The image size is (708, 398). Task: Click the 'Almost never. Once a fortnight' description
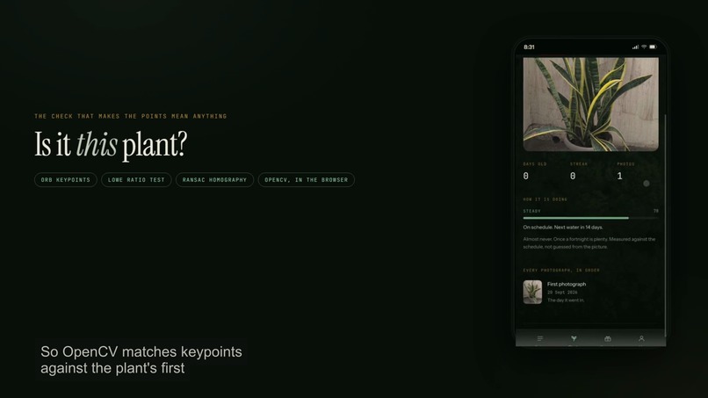[x=589, y=243]
